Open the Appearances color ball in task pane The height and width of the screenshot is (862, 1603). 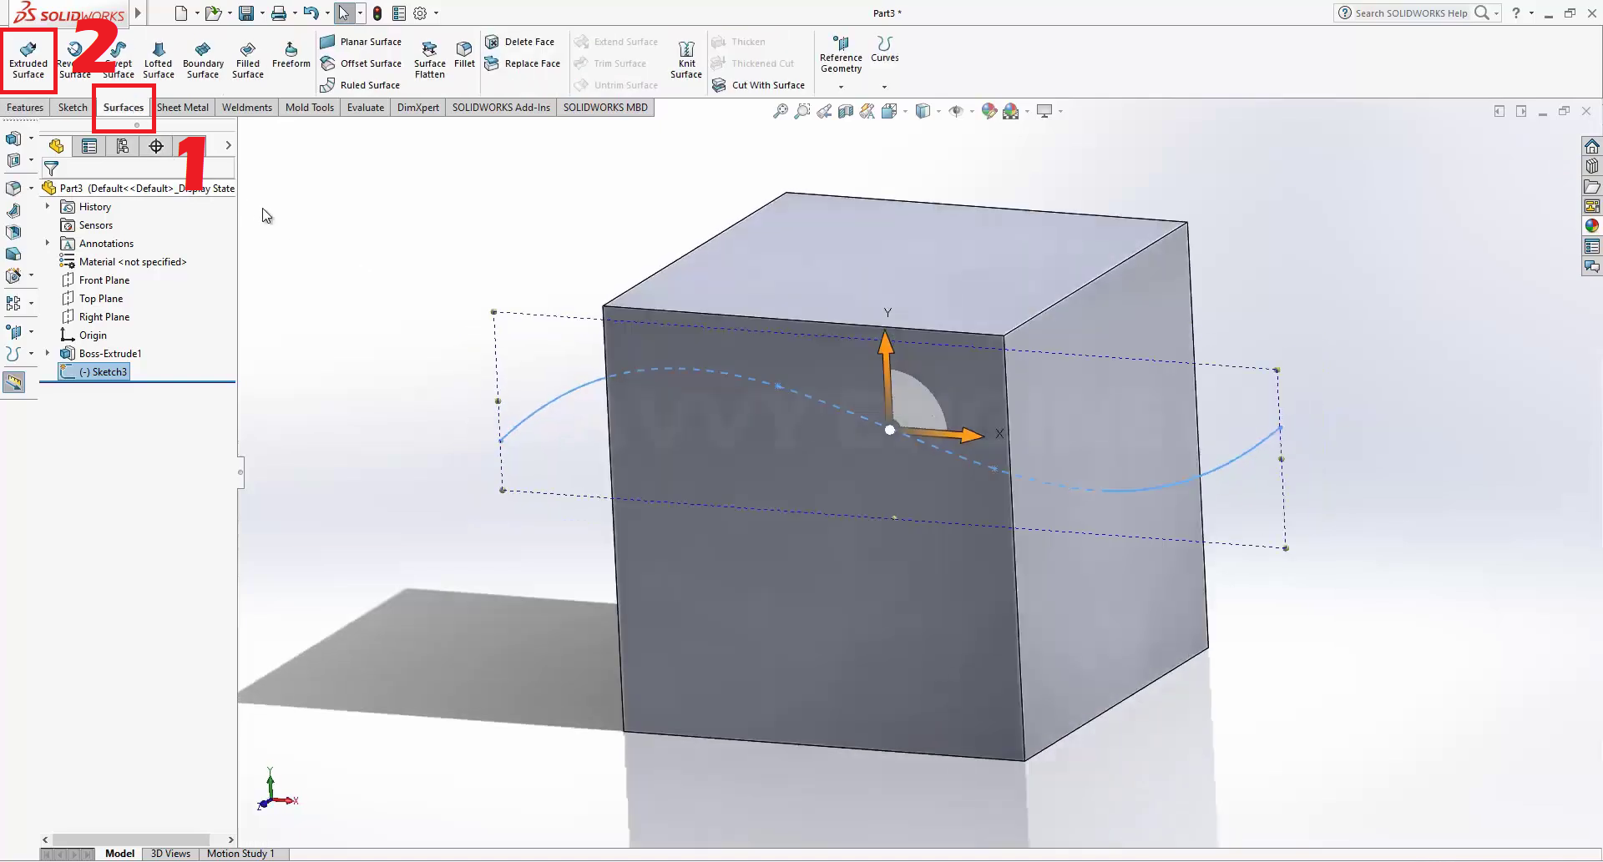tap(1592, 226)
